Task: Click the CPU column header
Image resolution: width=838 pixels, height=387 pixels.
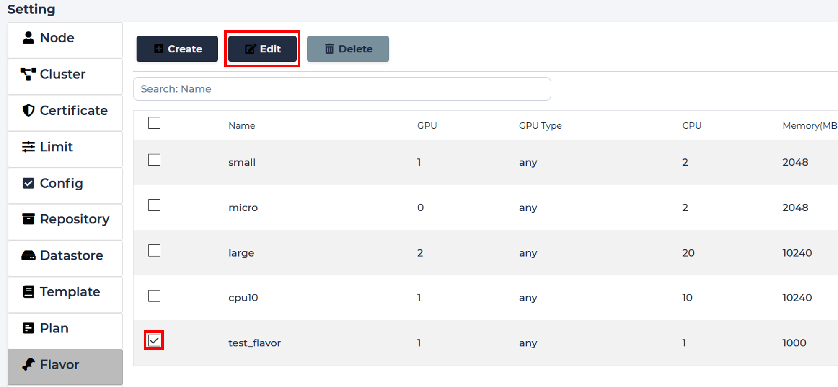Action: pos(692,126)
